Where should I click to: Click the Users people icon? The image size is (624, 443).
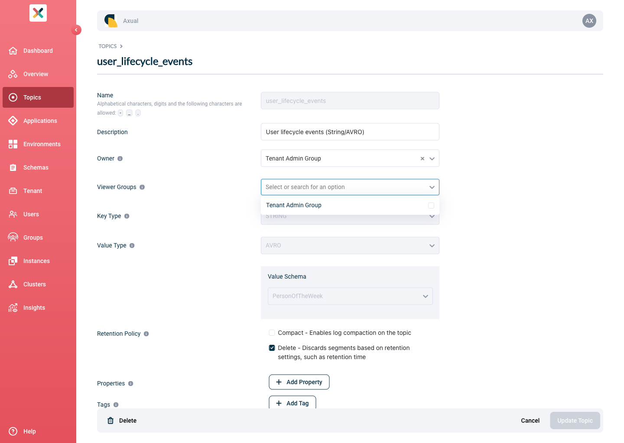13,214
